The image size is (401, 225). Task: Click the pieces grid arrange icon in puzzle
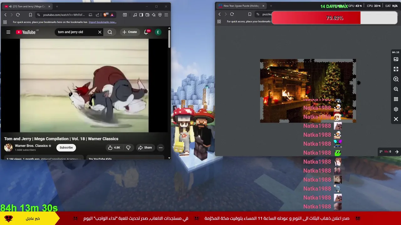tap(396, 99)
